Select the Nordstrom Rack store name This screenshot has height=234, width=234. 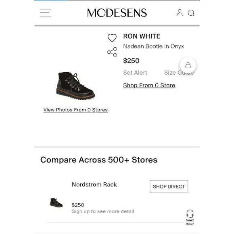point(94,185)
